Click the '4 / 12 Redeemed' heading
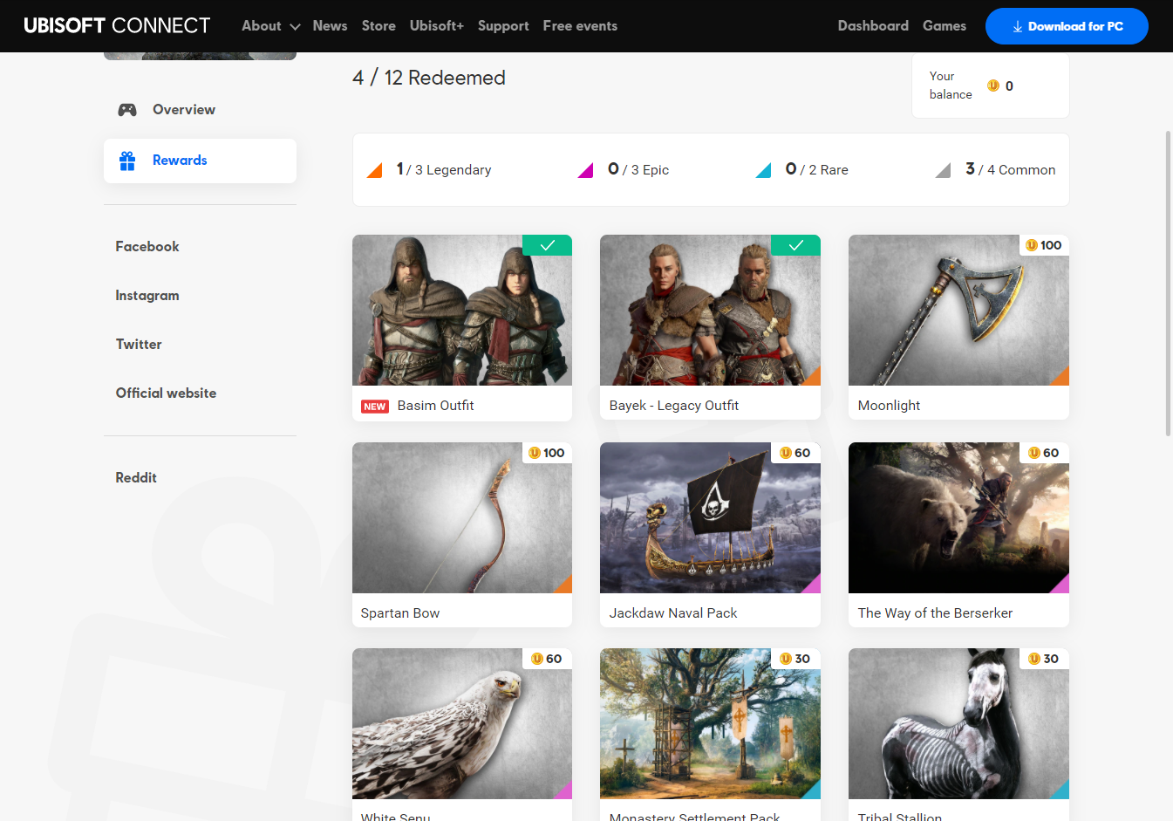The width and height of the screenshot is (1173, 821). pyautogui.click(x=429, y=78)
